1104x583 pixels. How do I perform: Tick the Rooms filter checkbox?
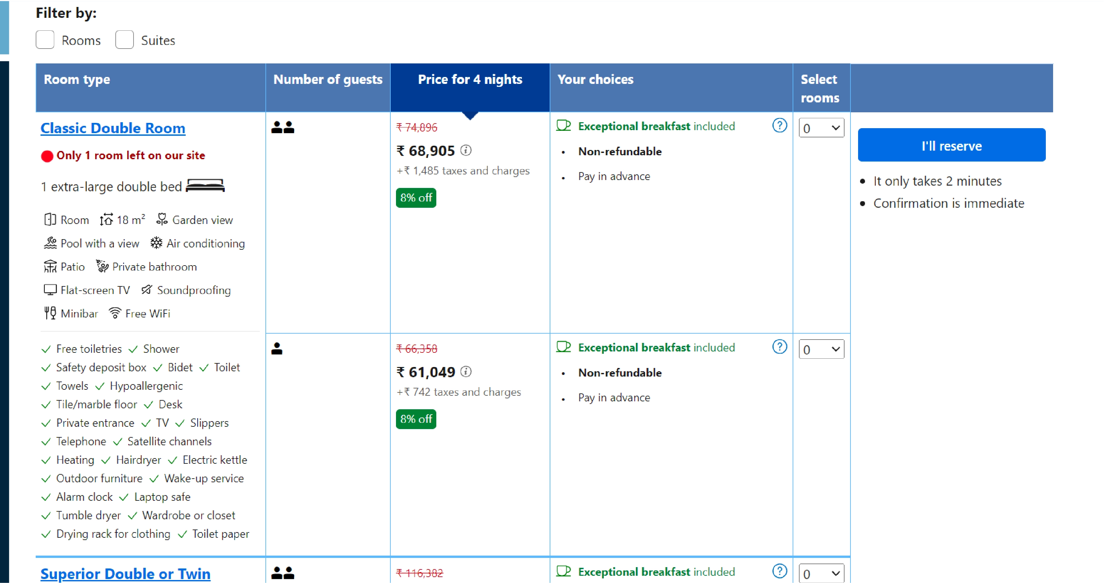click(x=45, y=40)
